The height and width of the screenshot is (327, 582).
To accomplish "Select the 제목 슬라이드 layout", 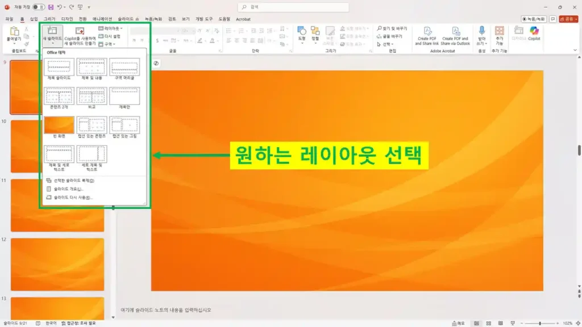I will [59, 69].
